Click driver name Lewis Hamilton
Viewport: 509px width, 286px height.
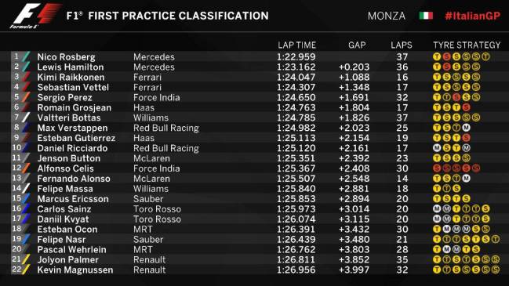[71, 67]
